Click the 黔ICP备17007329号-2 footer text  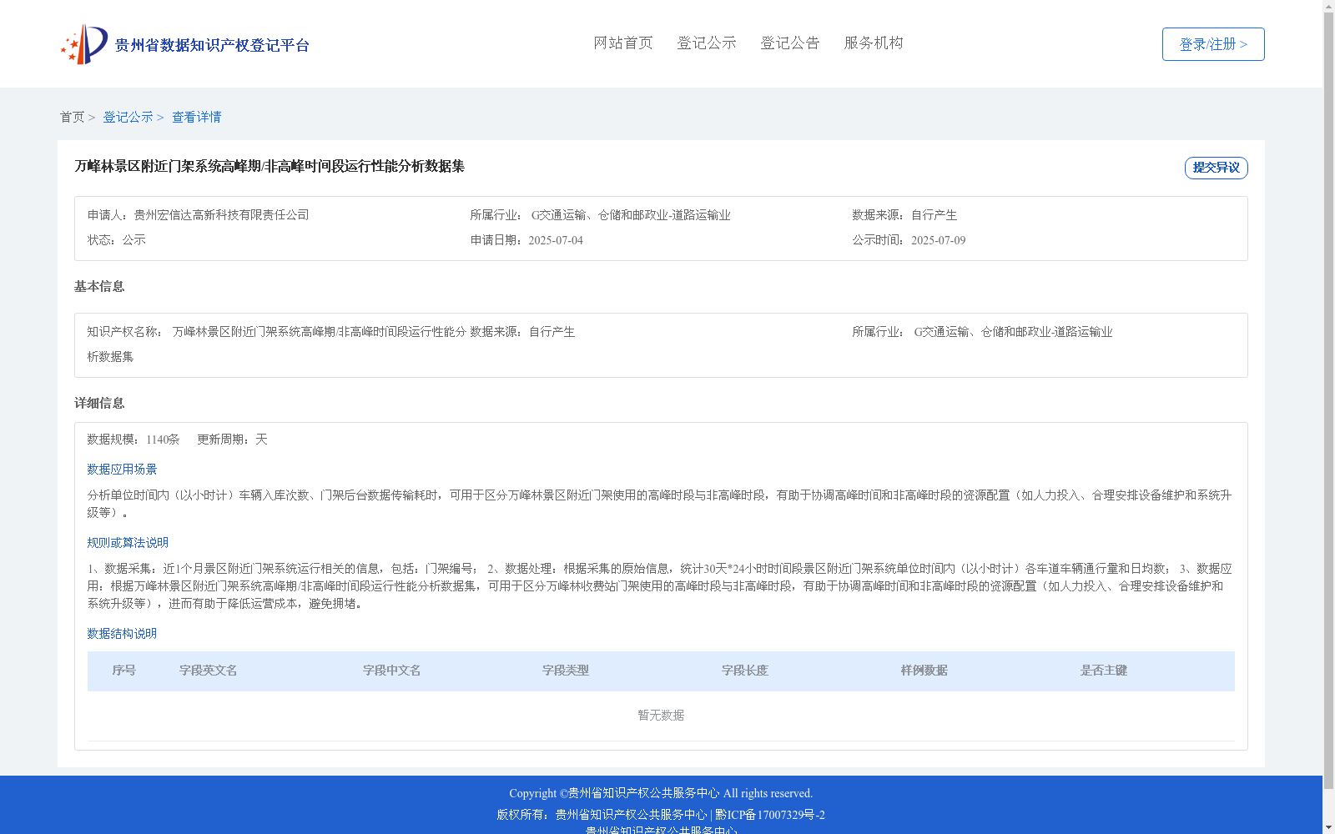coord(770,815)
